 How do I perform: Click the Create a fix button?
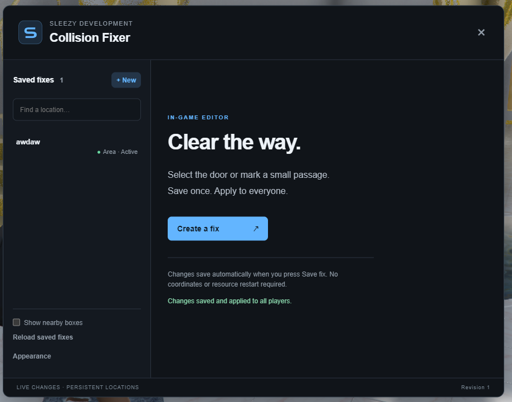tap(218, 229)
